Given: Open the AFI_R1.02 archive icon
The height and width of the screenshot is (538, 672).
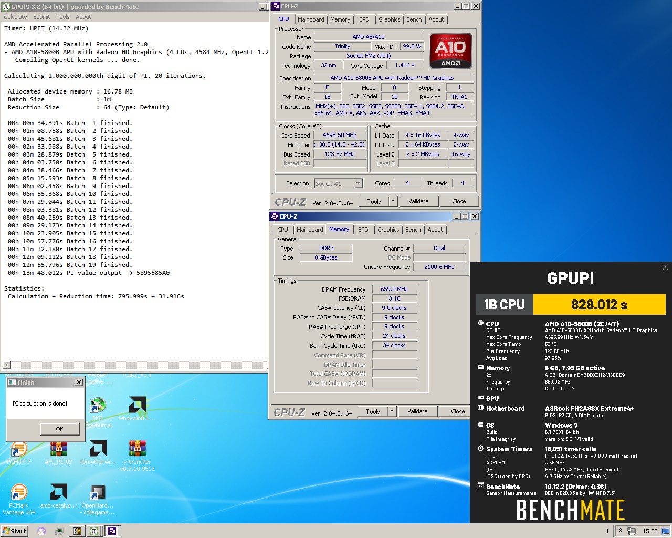Looking at the screenshot, I should (x=58, y=450).
